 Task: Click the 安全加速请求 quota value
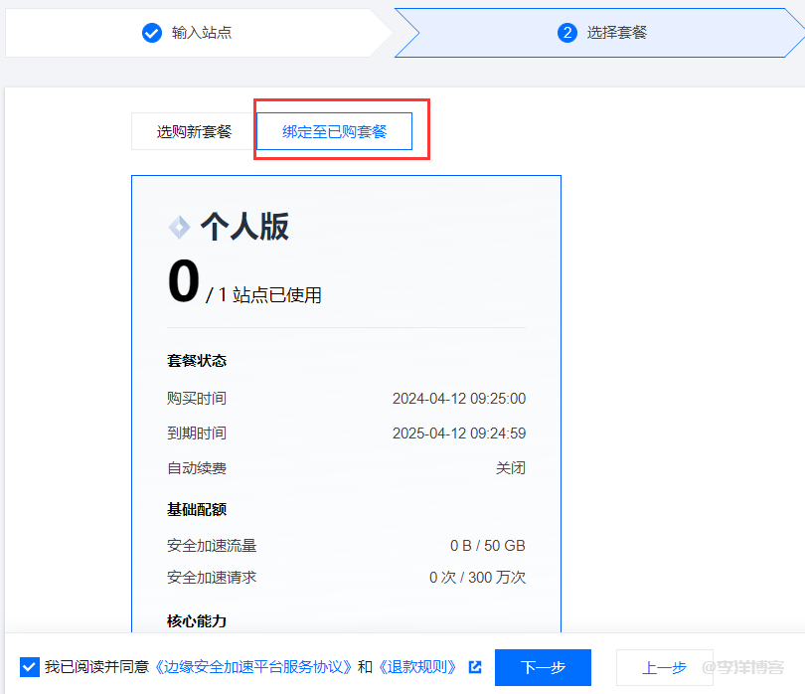point(477,578)
